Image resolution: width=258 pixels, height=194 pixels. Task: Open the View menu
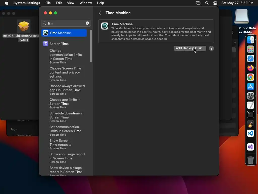[71, 3]
